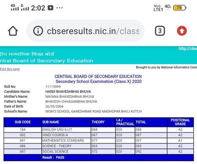
Task: Tap the first 4G signal strength icon
Action: pyautogui.click(x=15, y=7)
